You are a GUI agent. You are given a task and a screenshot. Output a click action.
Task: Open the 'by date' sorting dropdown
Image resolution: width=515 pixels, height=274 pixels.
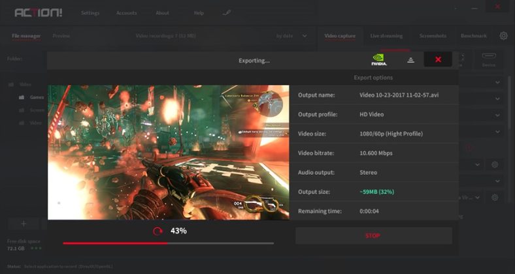(x=291, y=36)
